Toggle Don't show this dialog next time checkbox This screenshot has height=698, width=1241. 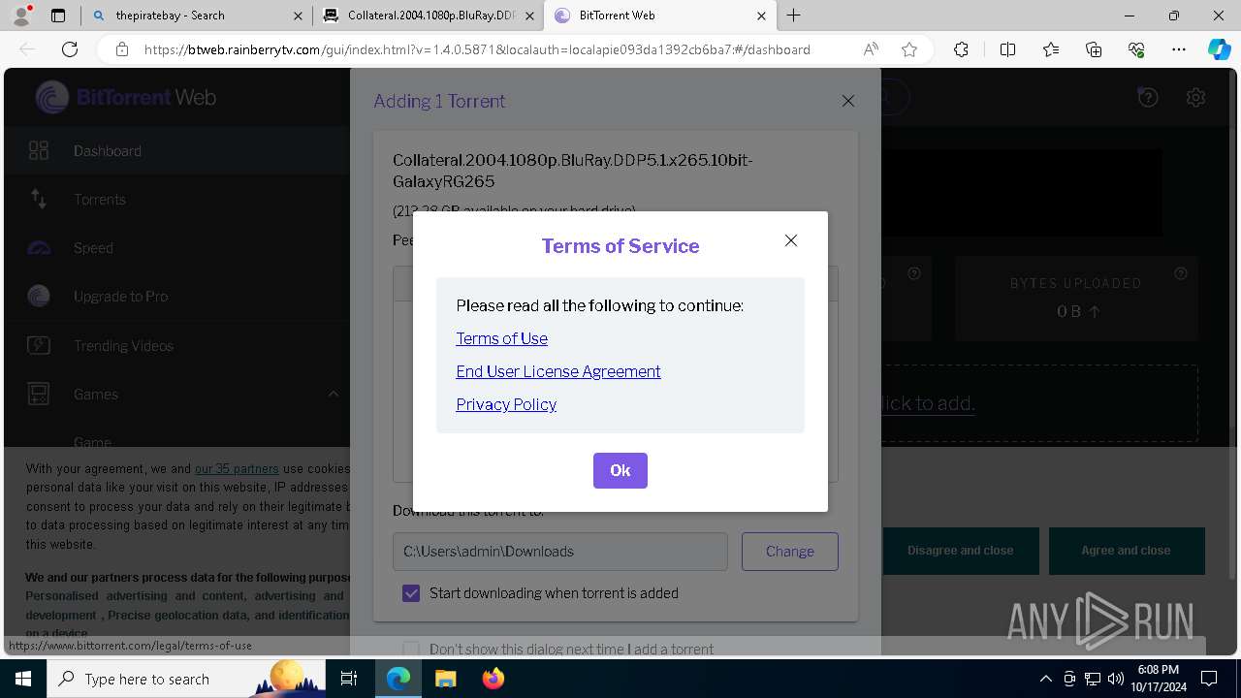pos(411,650)
